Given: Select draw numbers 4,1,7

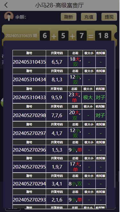Looking at the screenshot, I should coord(57,133).
